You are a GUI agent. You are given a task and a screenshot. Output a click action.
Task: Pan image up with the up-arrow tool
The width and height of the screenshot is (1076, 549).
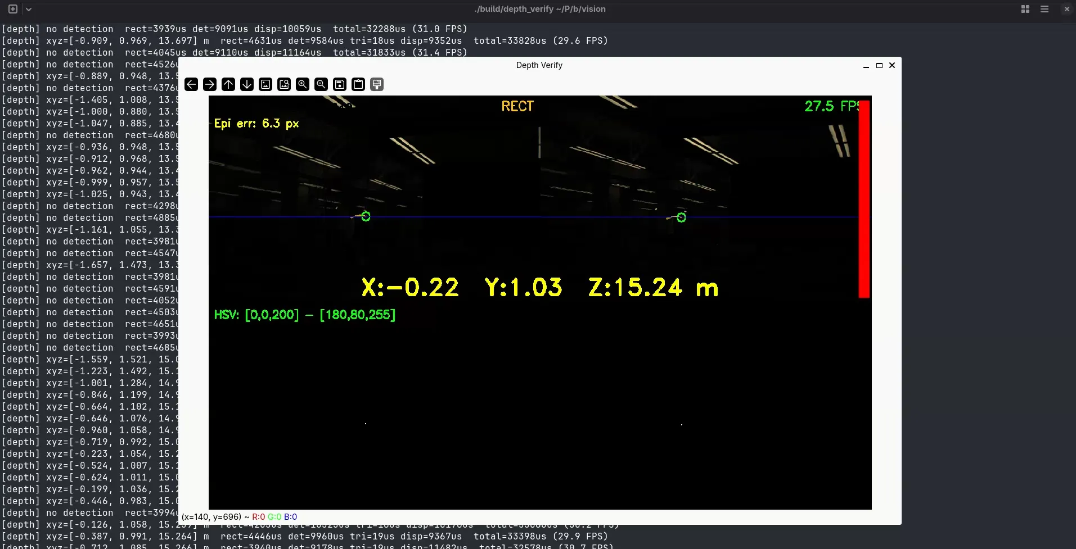[x=228, y=84]
